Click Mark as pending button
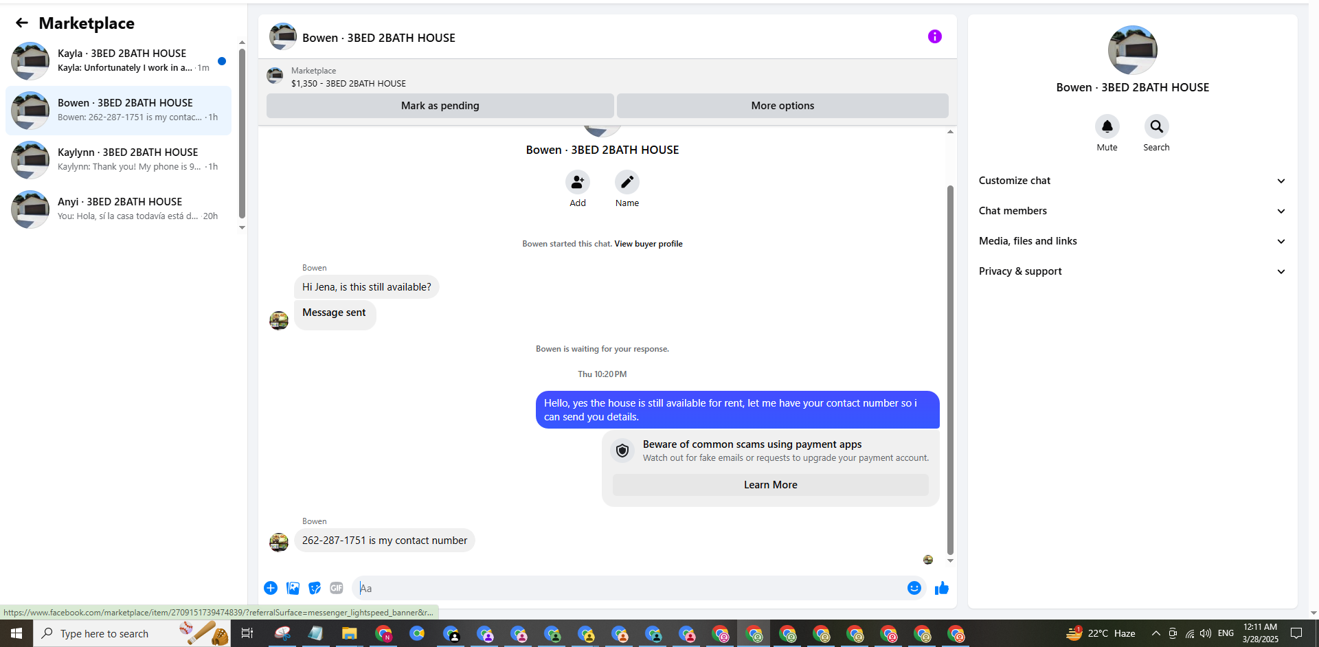This screenshot has height=647, width=1319. coord(440,106)
